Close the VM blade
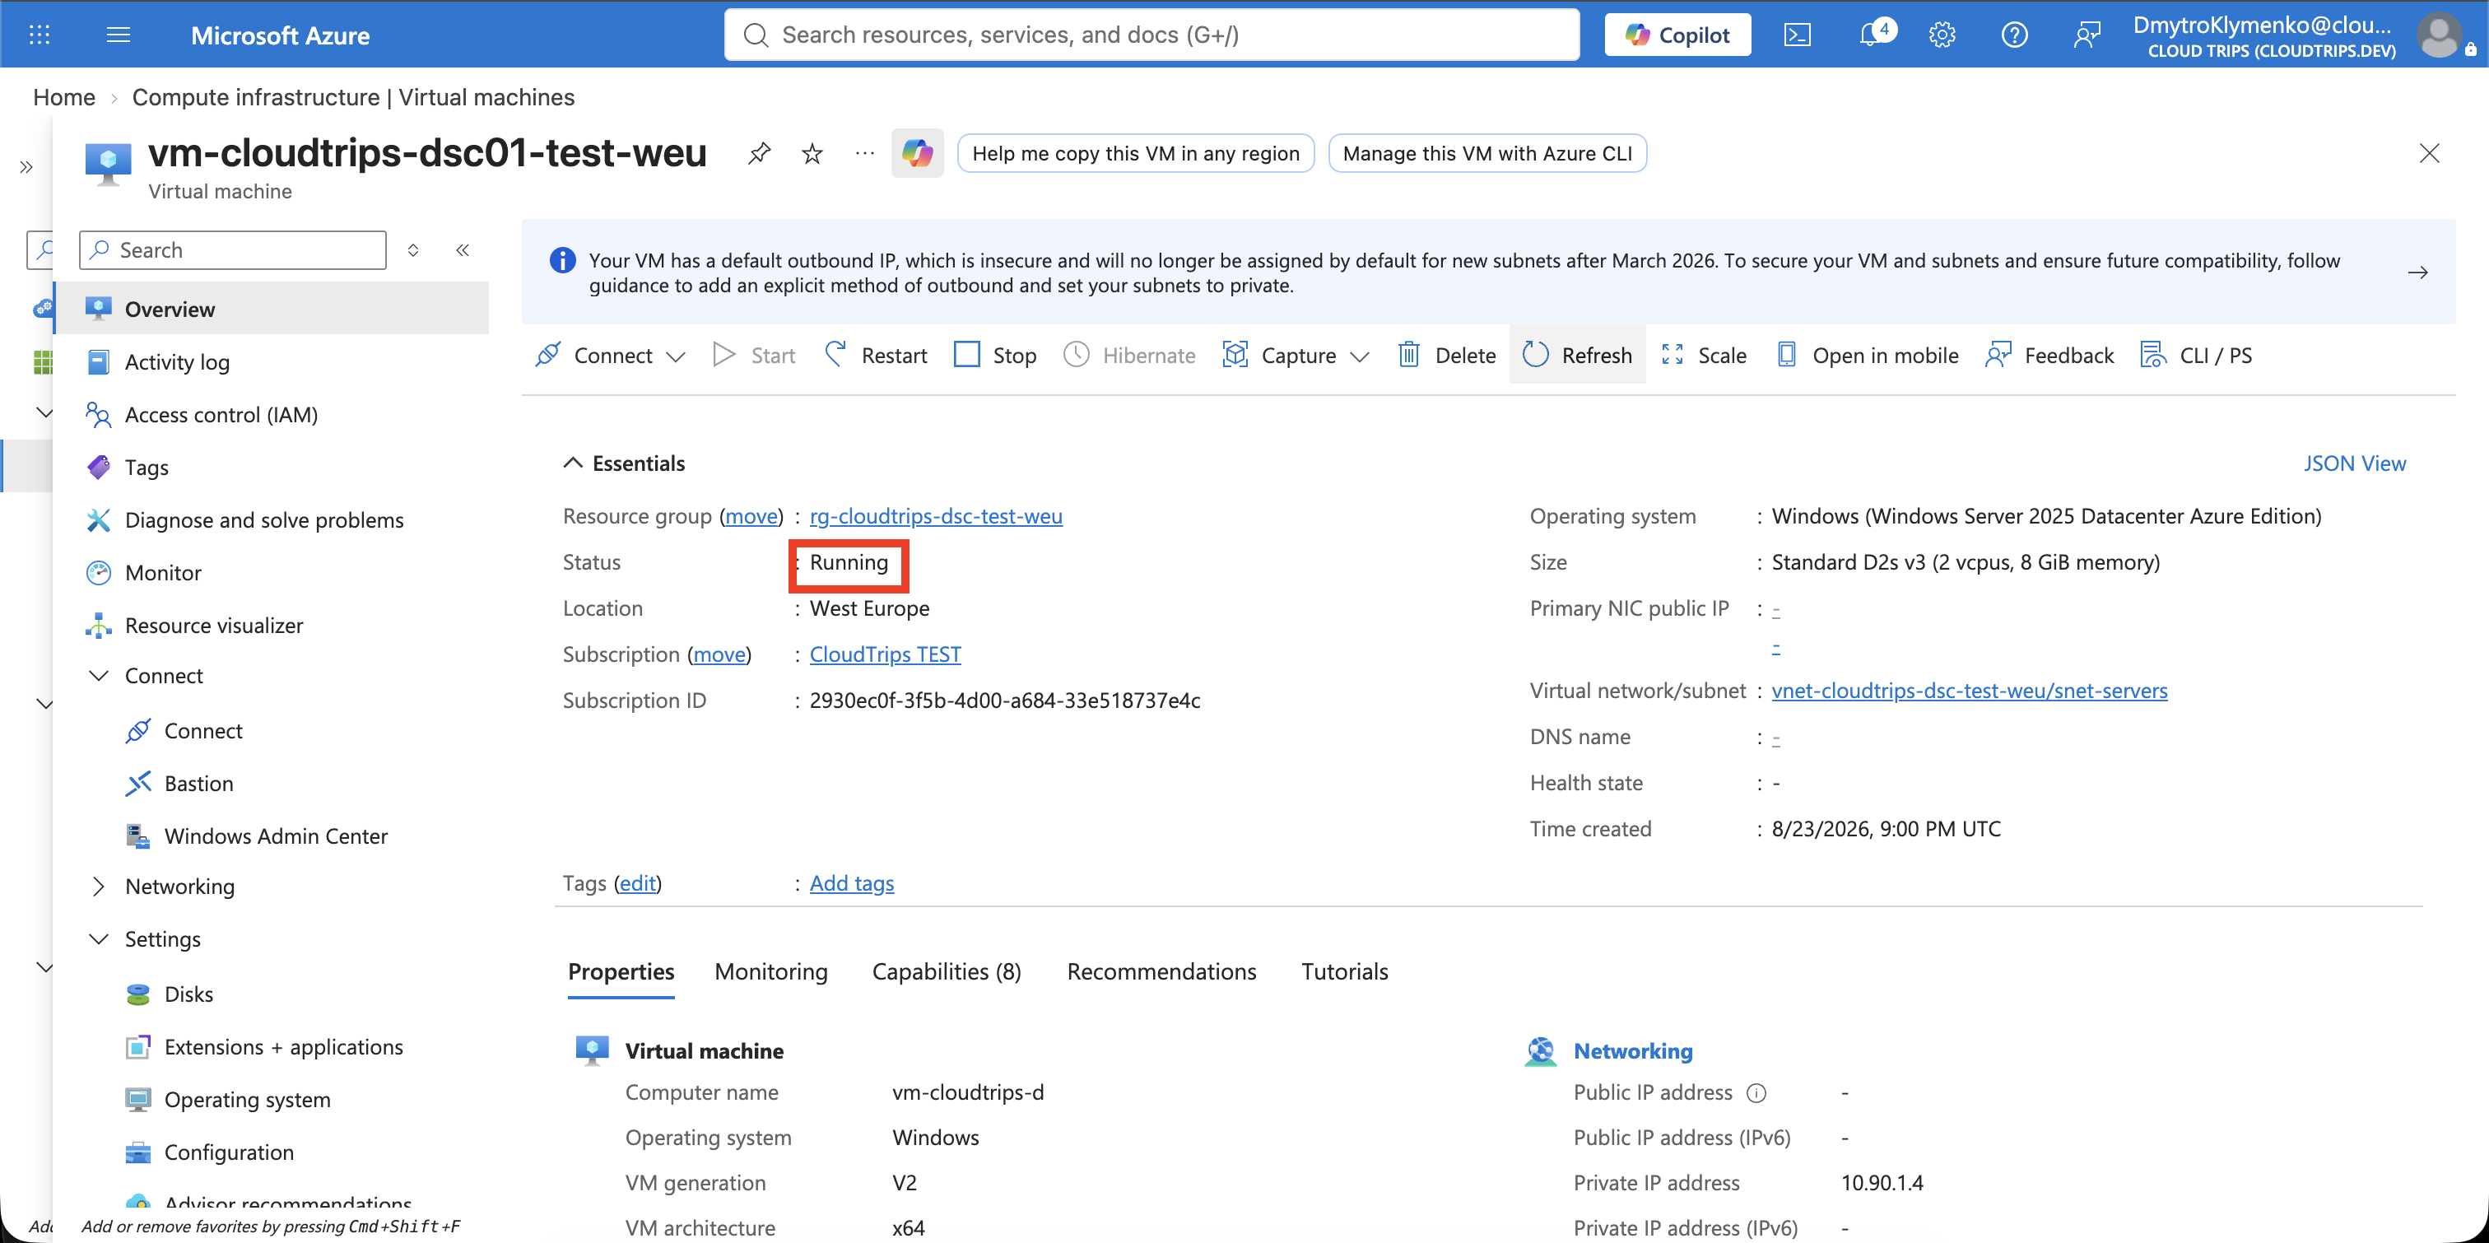This screenshot has width=2489, height=1243. tap(2429, 153)
